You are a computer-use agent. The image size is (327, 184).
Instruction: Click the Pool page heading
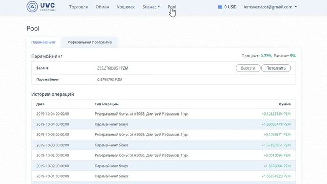[x=33, y=29]
